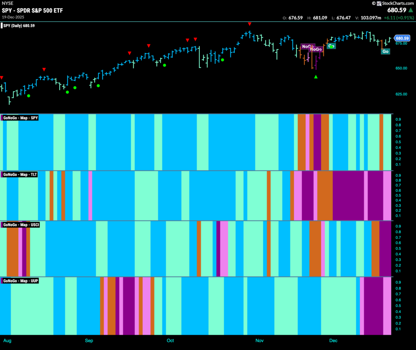This screenshot has height=350, width=416.
Task: Click the SPY (Daily) 680.59 legend label
Action: (19, 26)
